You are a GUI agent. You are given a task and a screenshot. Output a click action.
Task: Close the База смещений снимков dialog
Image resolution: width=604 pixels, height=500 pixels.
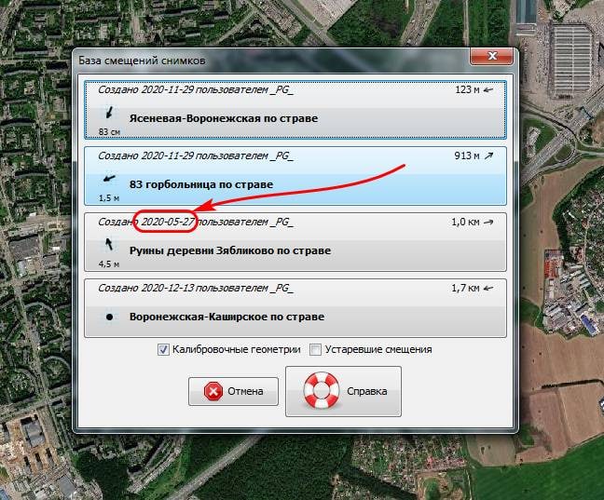pos(491,56)
